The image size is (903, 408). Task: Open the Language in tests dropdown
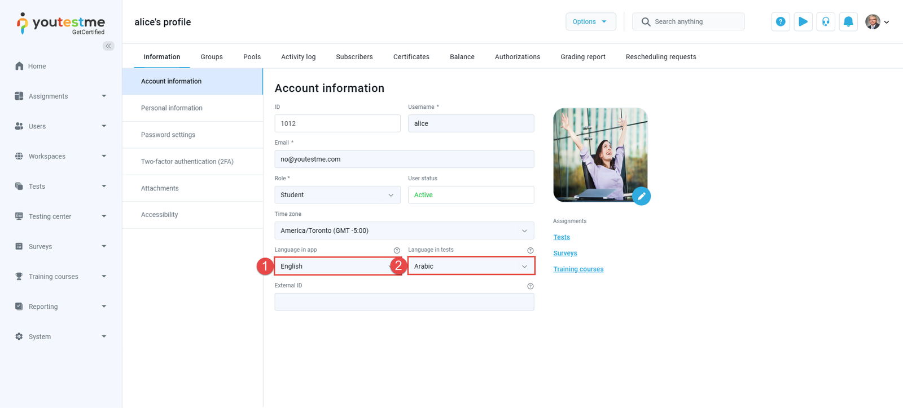tap(471, 266)
